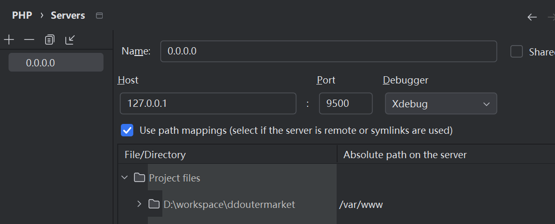
Task: Collapse the Project files tree node
Action: pos(124,177)
